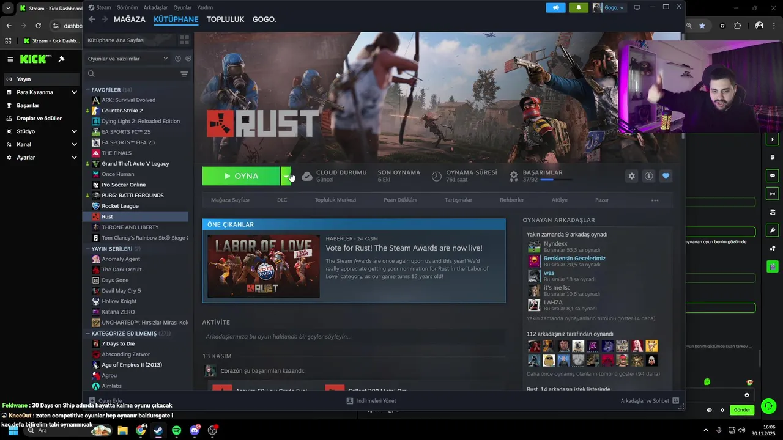This screenshot has height=440, width=783.
Task: Click Oyun Ekle add game button
Action: click(105, 400)
